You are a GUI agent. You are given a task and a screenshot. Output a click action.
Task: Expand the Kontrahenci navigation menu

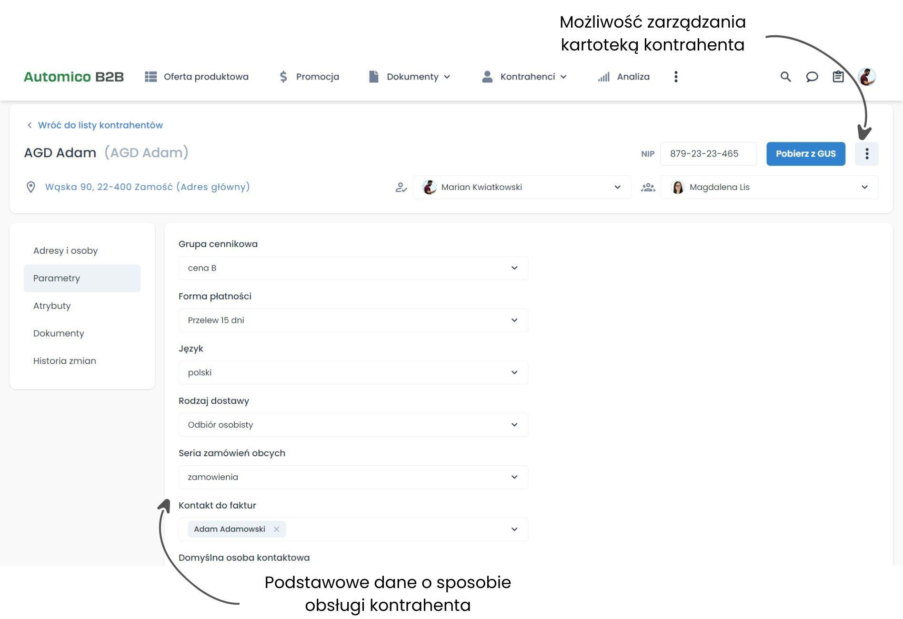point(524,77)
